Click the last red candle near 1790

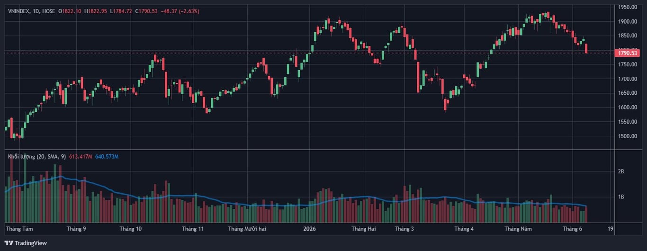(x=586, y=48)
